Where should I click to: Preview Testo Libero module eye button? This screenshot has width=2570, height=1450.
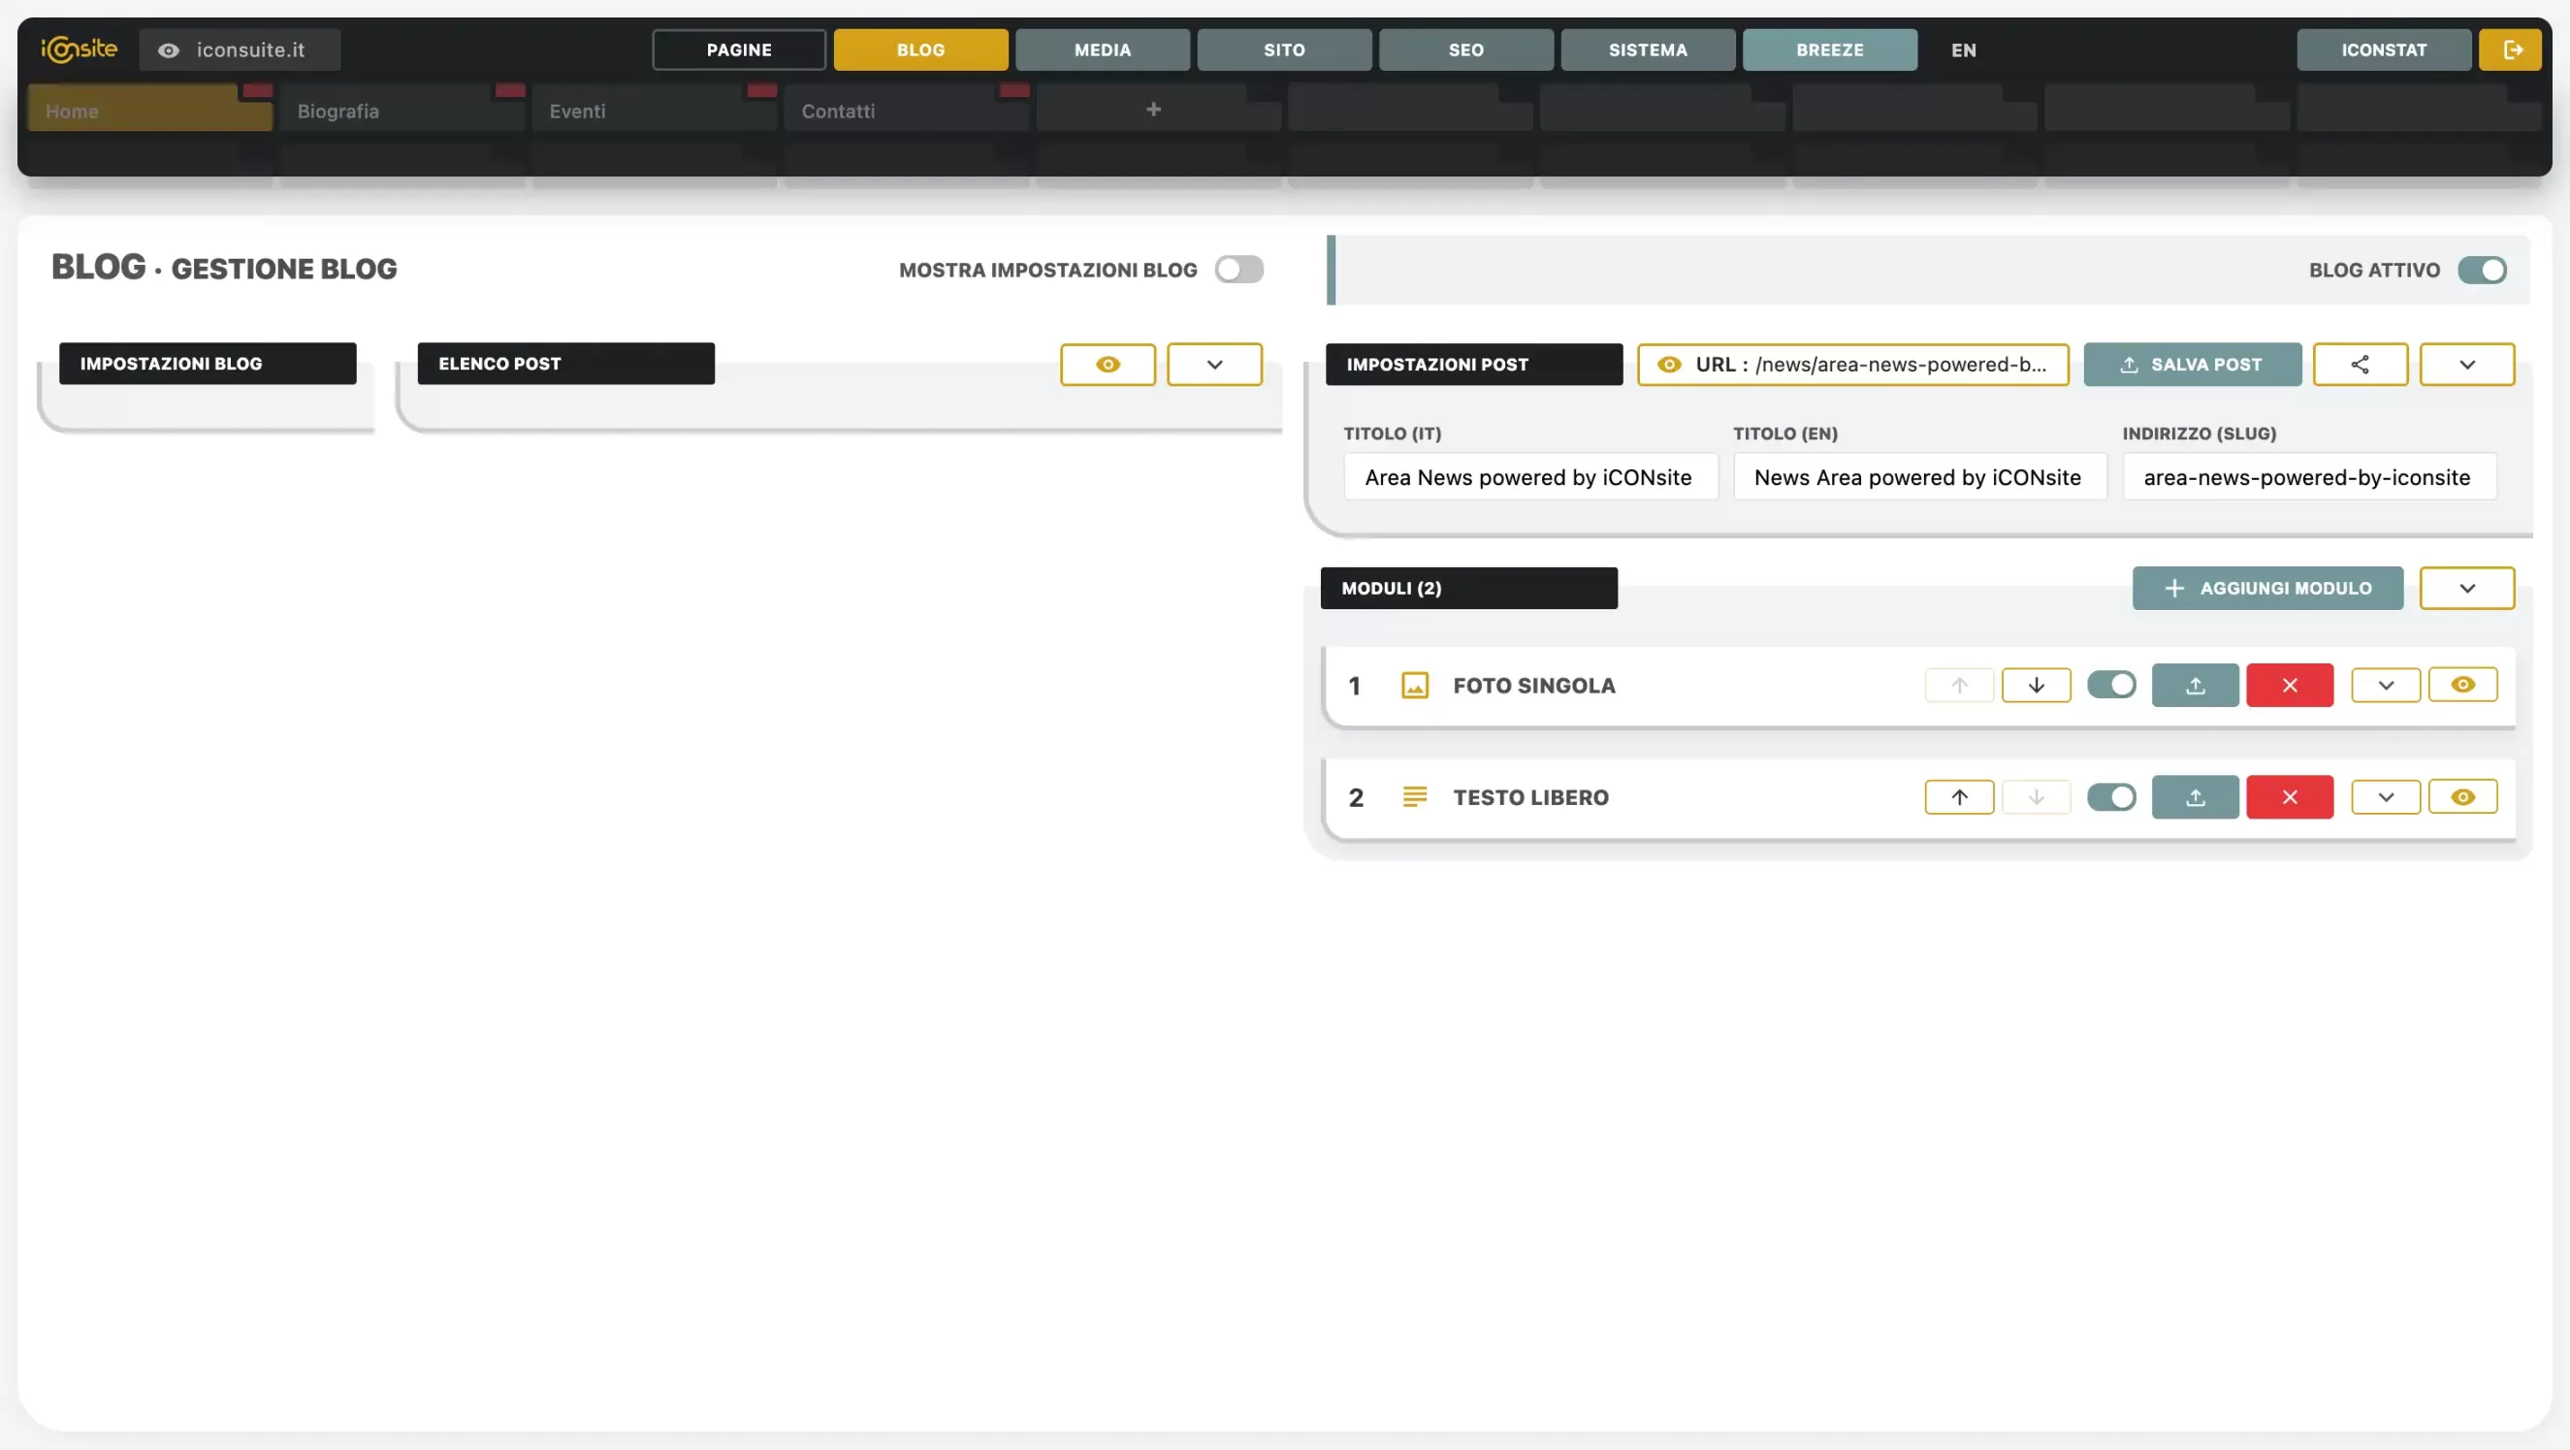[2462, 797]
